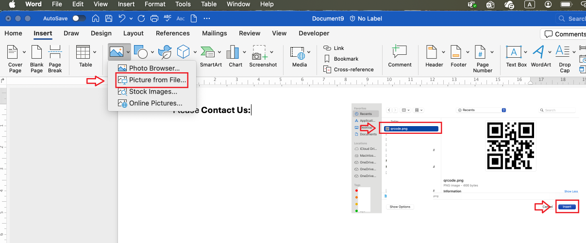Click the SmartArt icon

click(x=208, y=52)
